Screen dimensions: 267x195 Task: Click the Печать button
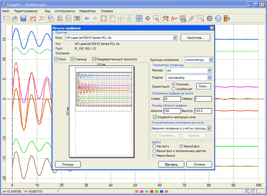click(x=171, y=165)
